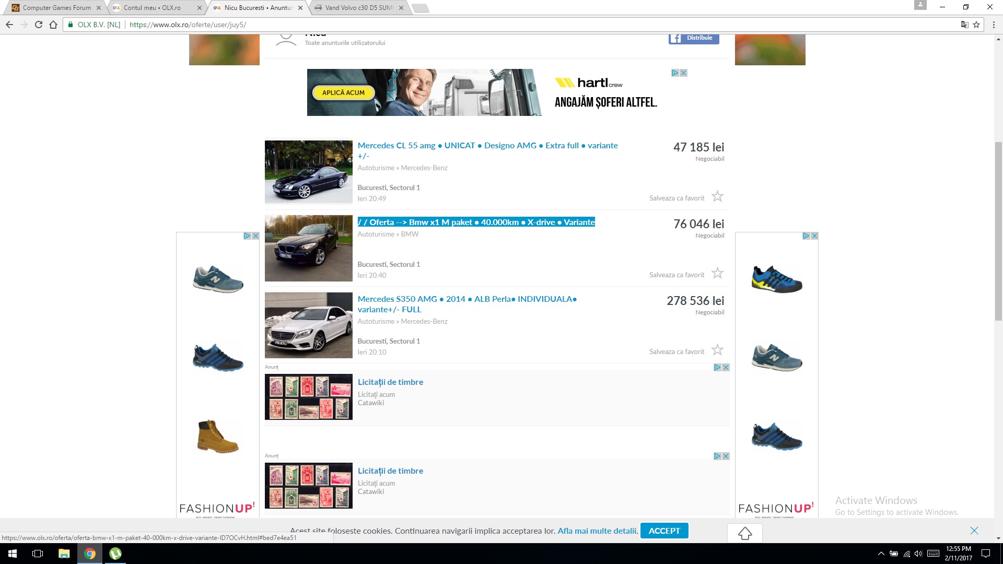Open the browser home page icon

(x=53, y=25)
